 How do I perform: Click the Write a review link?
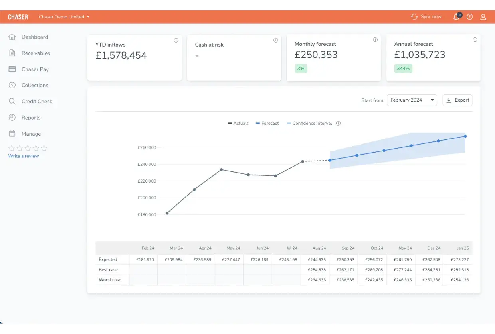click(x=24, y=156)
